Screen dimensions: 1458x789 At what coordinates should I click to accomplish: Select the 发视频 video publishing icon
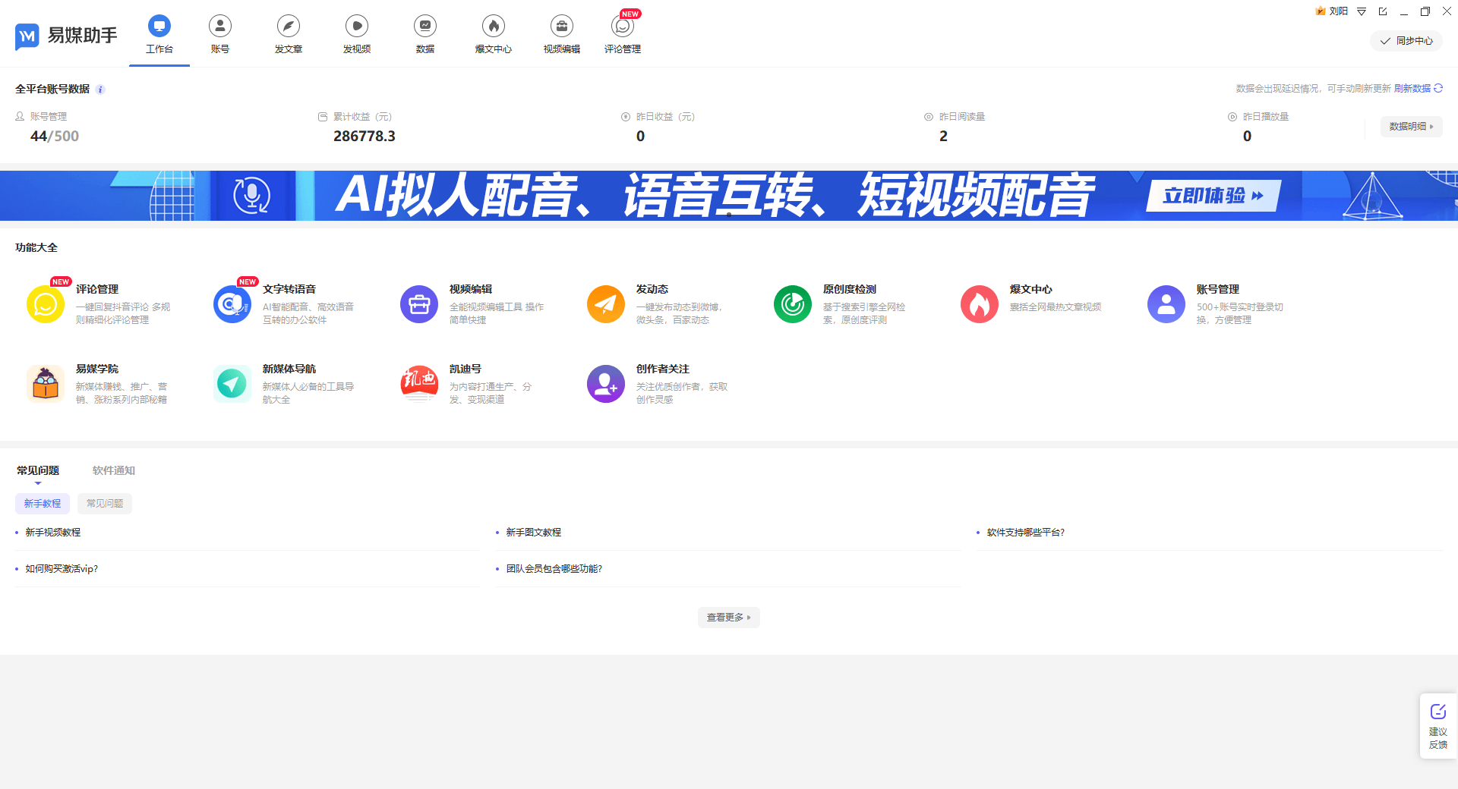(356, 33)
